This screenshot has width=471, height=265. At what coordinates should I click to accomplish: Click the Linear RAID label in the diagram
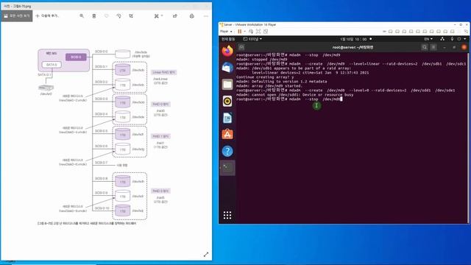163,72
